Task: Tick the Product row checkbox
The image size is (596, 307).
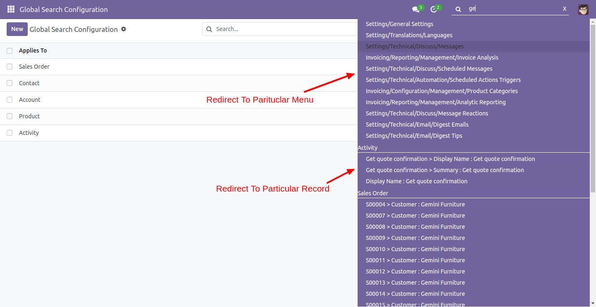Action: coord(10,116)
